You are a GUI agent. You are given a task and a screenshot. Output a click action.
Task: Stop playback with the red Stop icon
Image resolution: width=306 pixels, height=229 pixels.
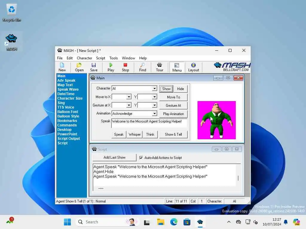(125, 67)
